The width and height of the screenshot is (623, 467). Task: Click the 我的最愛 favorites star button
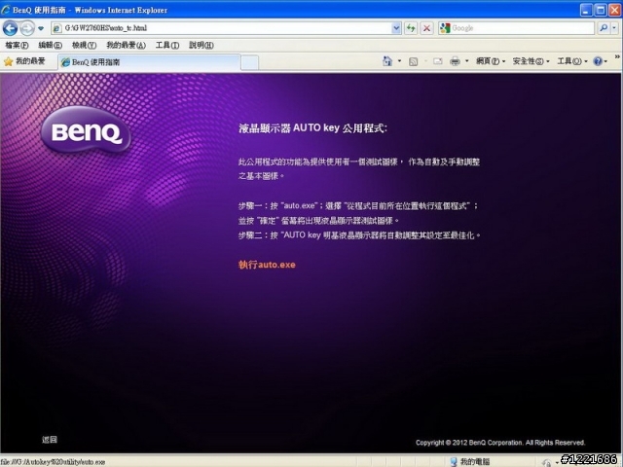point(24,61)
